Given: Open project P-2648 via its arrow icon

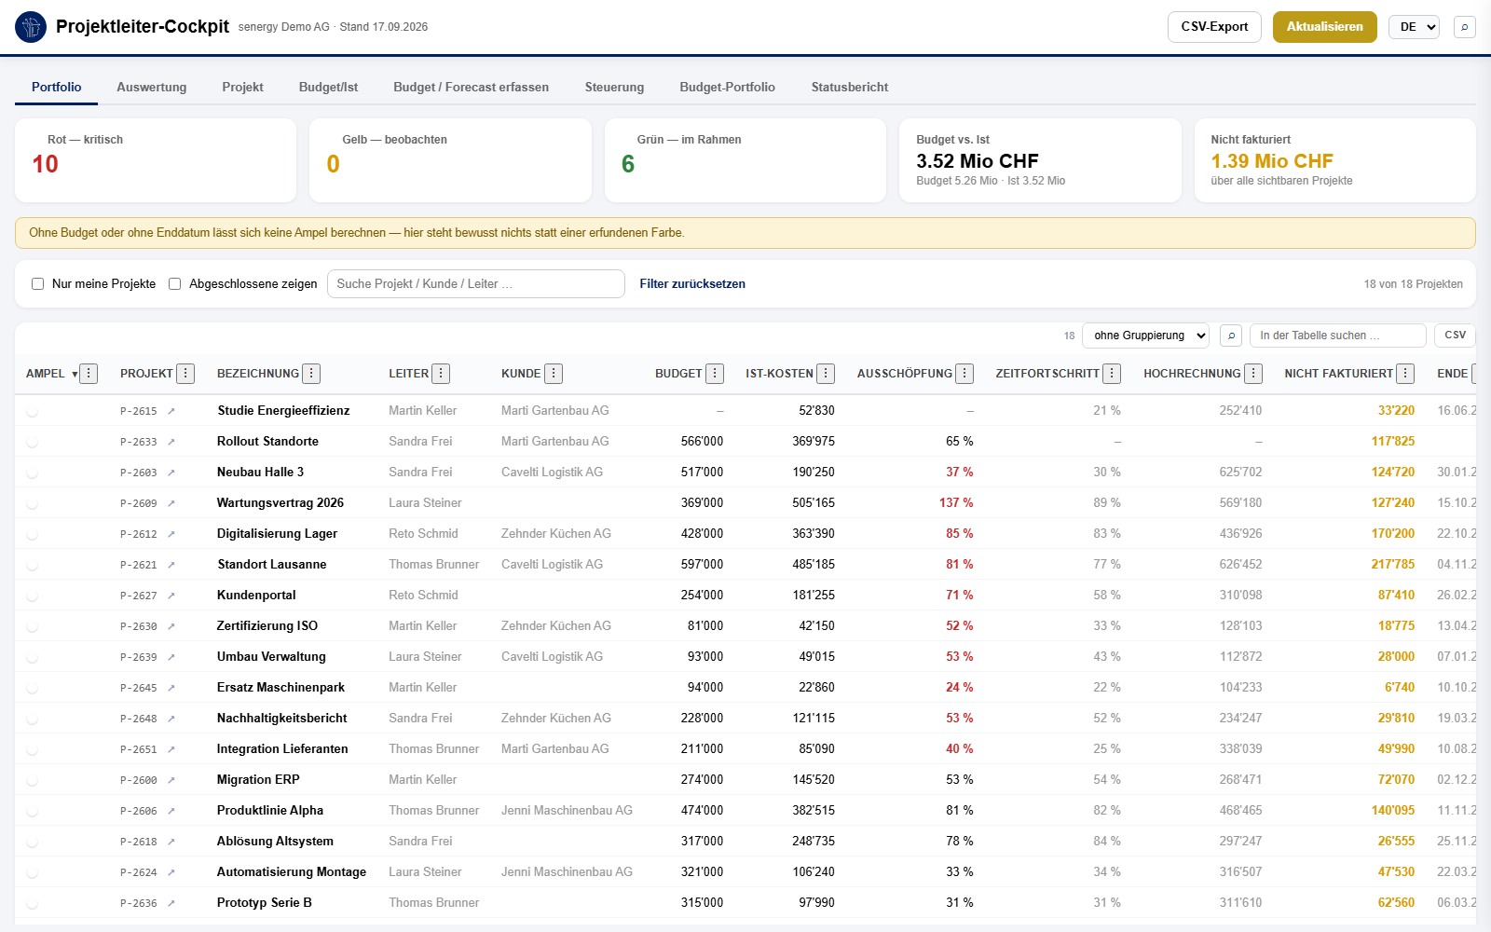Looking at the screenshot, I should click(x=171, y=719).
